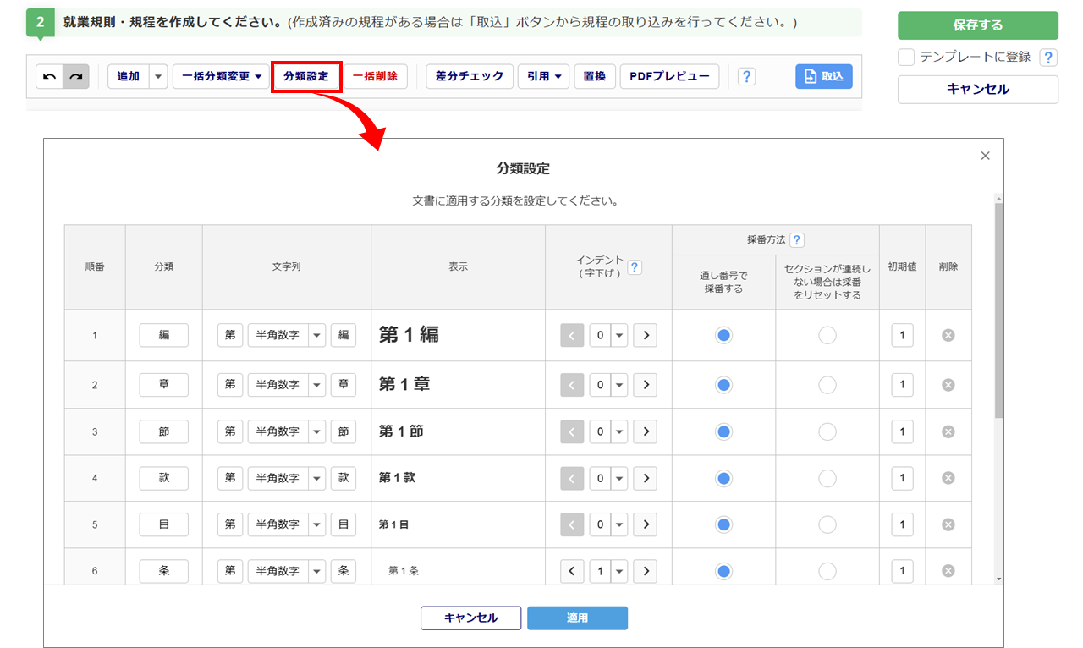The width and height of the screenshot is (1083, 648).
Task: Select reset numbering radio for 章 row
Action: (827, 385)
